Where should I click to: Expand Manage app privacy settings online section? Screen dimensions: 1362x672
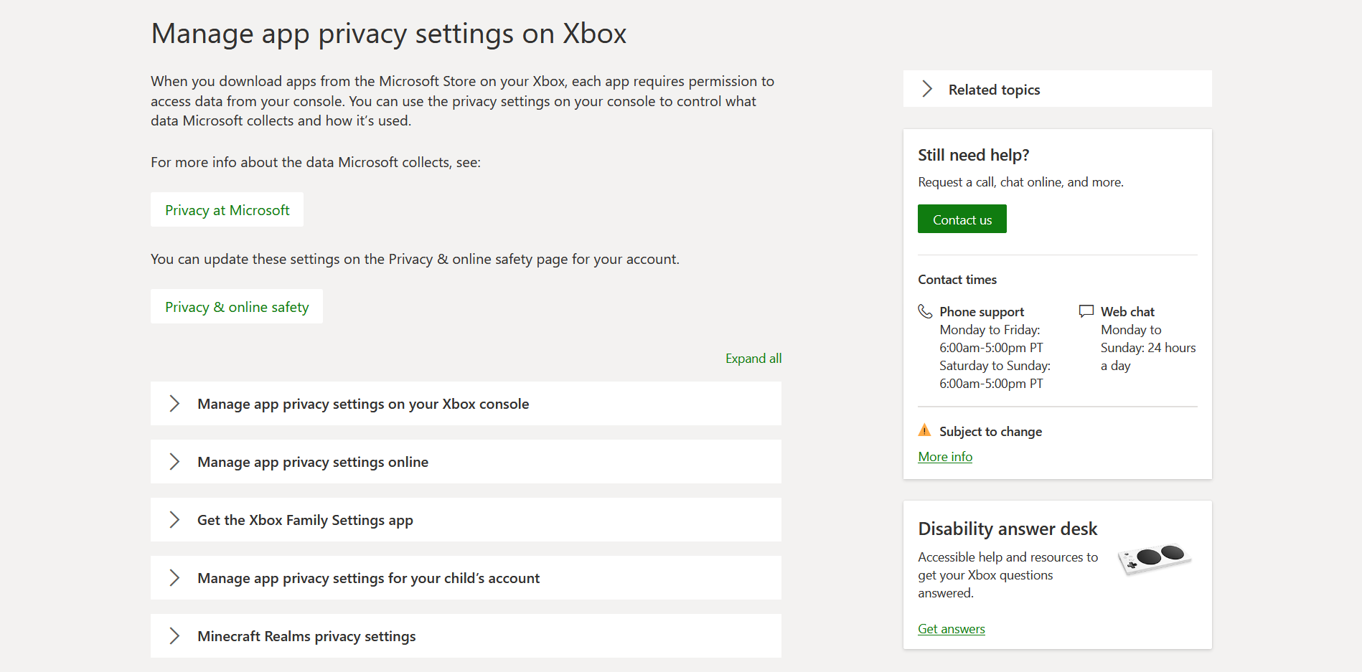point(466,462)
